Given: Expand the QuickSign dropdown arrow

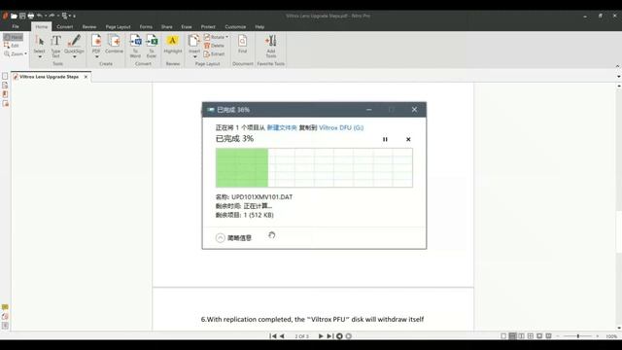Looking at the screenshot, I should point(74,57).
